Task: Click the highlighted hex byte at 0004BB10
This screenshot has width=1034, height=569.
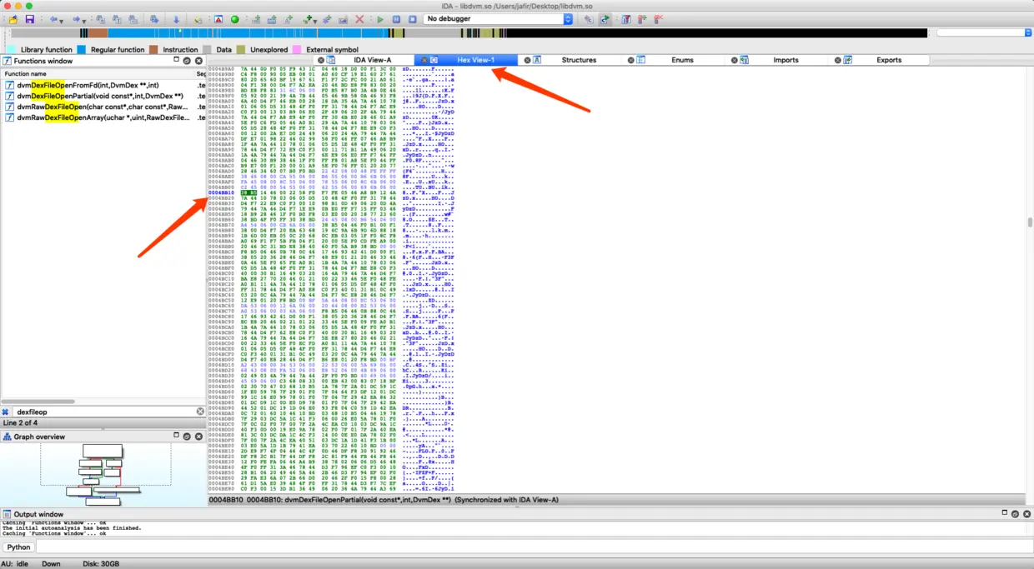Action: 249,192
